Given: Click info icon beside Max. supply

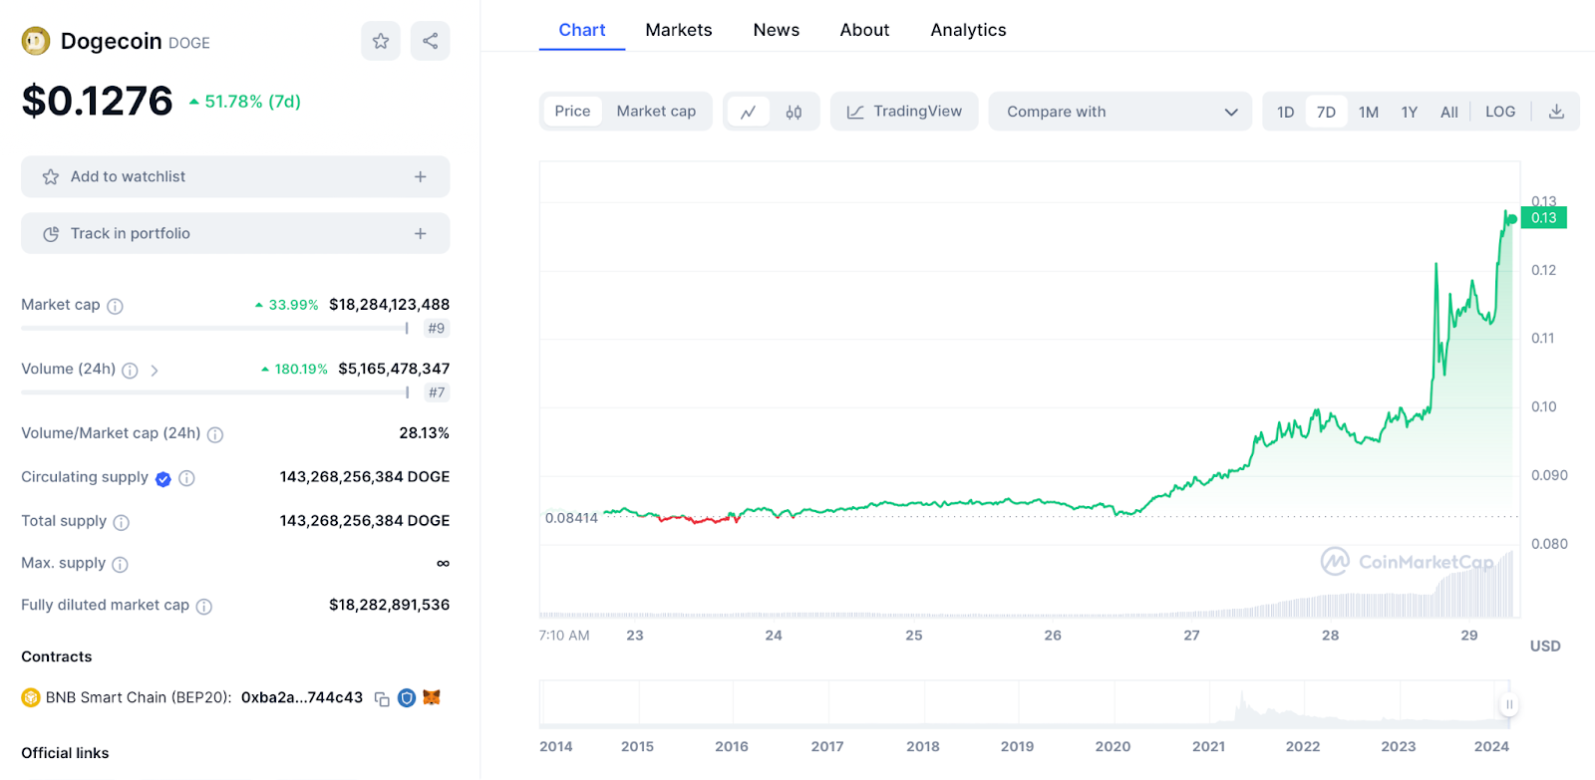Looking at the screenshot, I should 121,565.
